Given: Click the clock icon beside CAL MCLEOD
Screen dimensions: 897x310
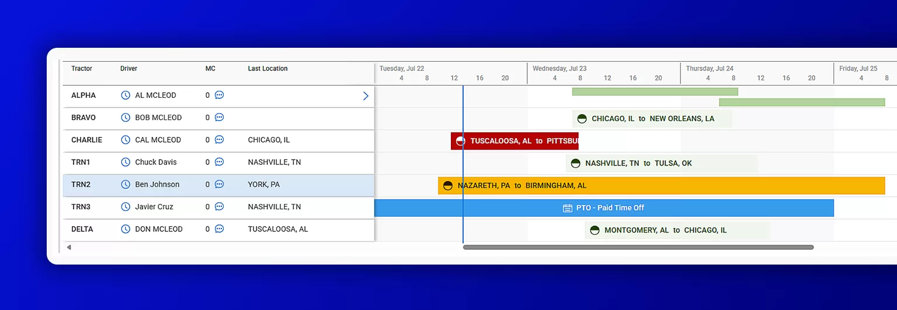Looking at the screenshot, I should pyautogui.click(x=126, y=140).
